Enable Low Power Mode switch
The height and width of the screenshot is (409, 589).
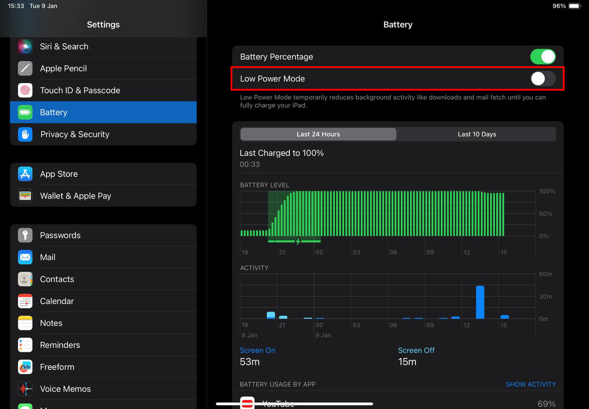tap(543, 79)
